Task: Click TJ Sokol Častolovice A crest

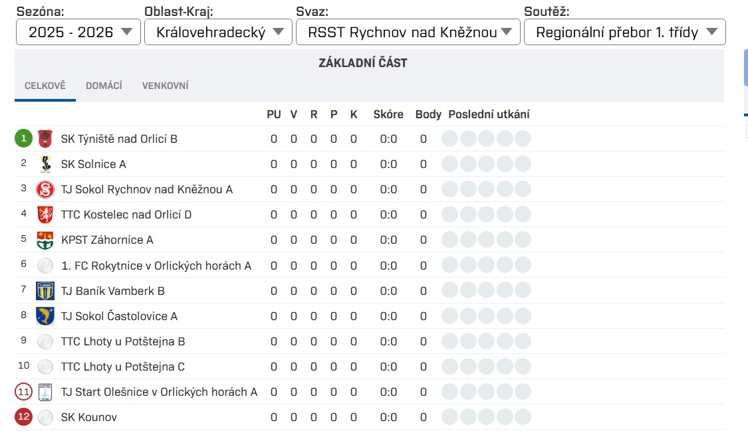Action: pyautogui.click(x=45, y=316)
